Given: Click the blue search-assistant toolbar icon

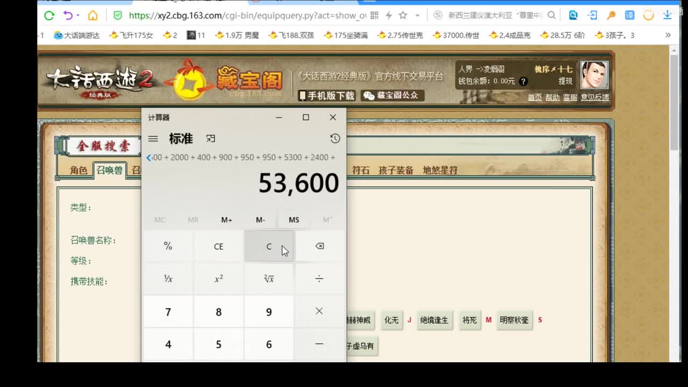Looking at the screenshot, I should pos(574,15).
